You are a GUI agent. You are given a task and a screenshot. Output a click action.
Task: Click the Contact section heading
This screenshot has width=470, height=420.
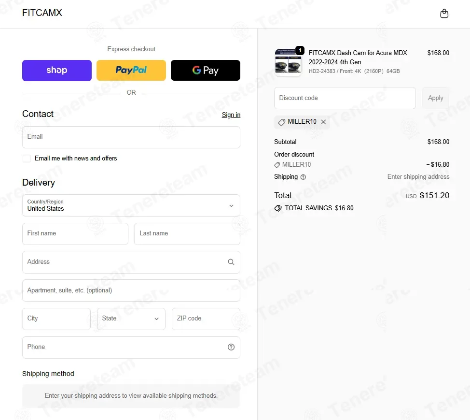tap(38, 114)
